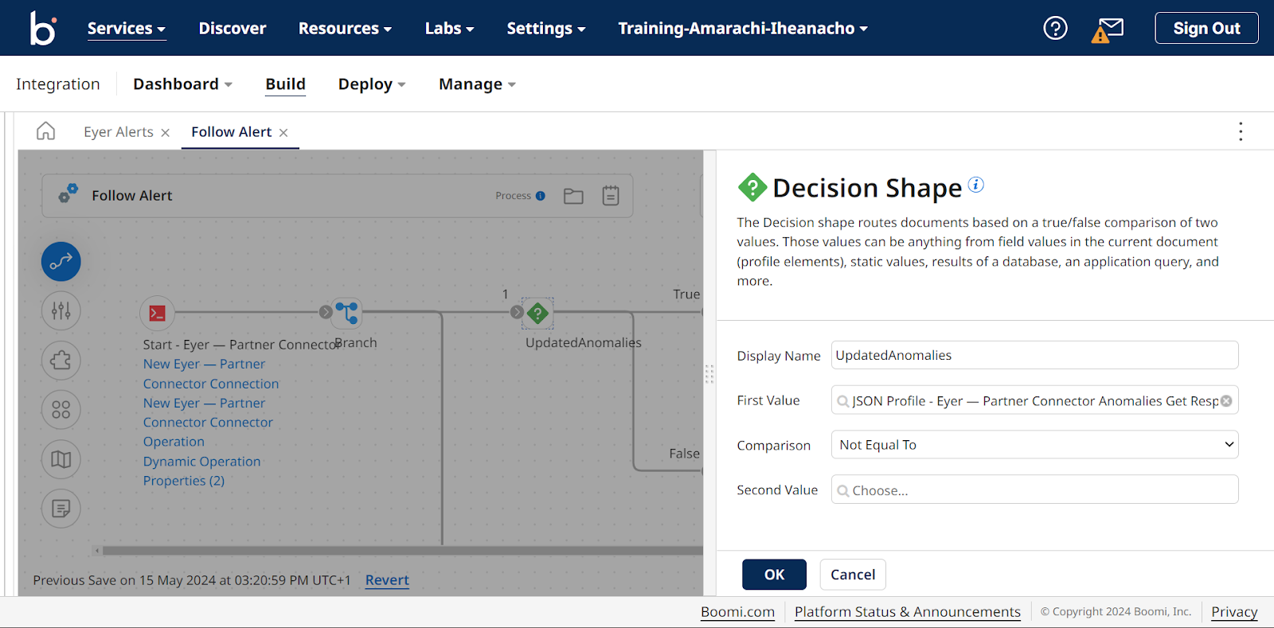1274x628 pixels.
Task: Confirm with the OK button
Action: coord(774,575)
